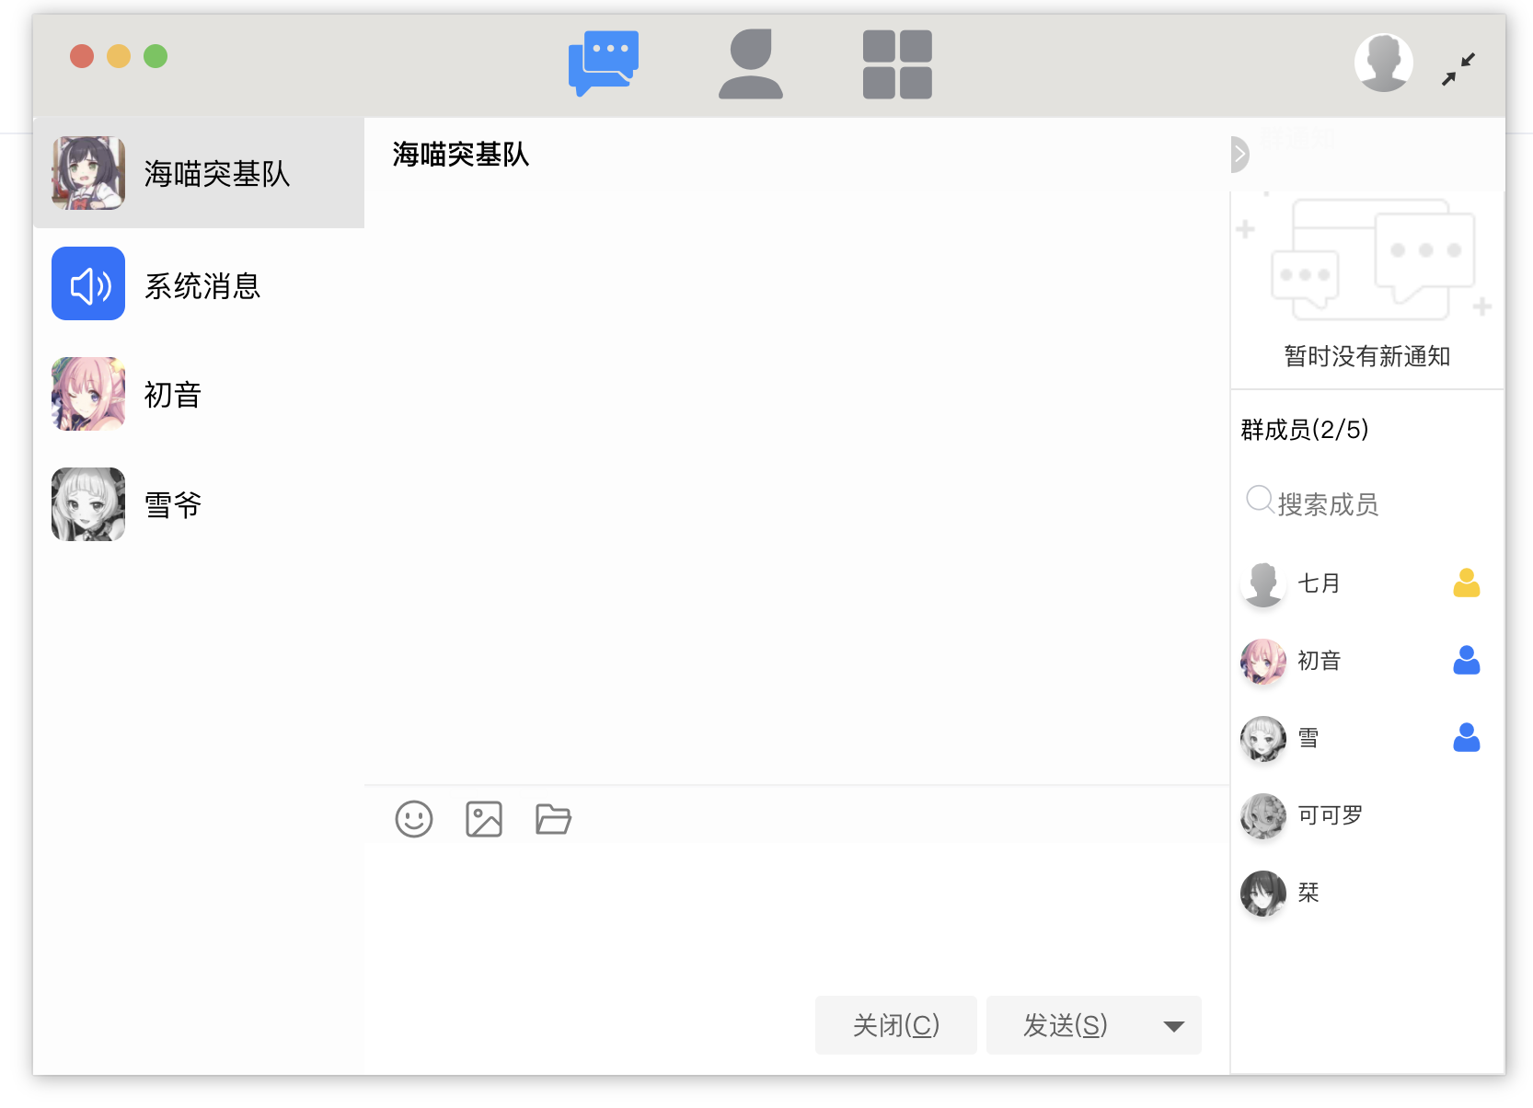Viewport: 1533px width, 1108px height.
Task: Click the shrink window arrows icon
Action: pyautogui.click(x=1458, y=67)
